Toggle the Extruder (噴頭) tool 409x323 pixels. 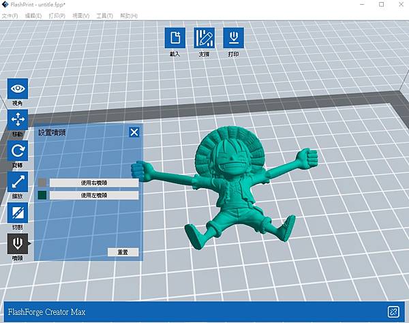[18, 243]
